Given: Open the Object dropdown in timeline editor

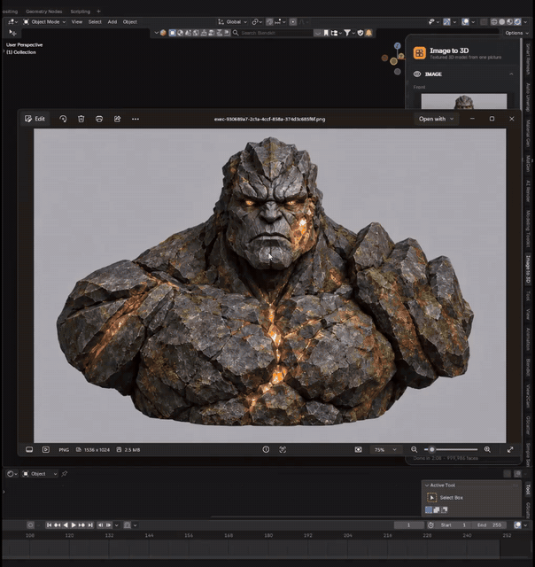Looking at the screenshot, I should point(40,474).
